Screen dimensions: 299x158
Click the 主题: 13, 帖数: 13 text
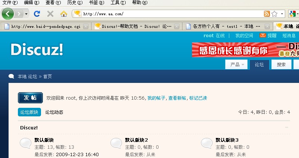54,147
